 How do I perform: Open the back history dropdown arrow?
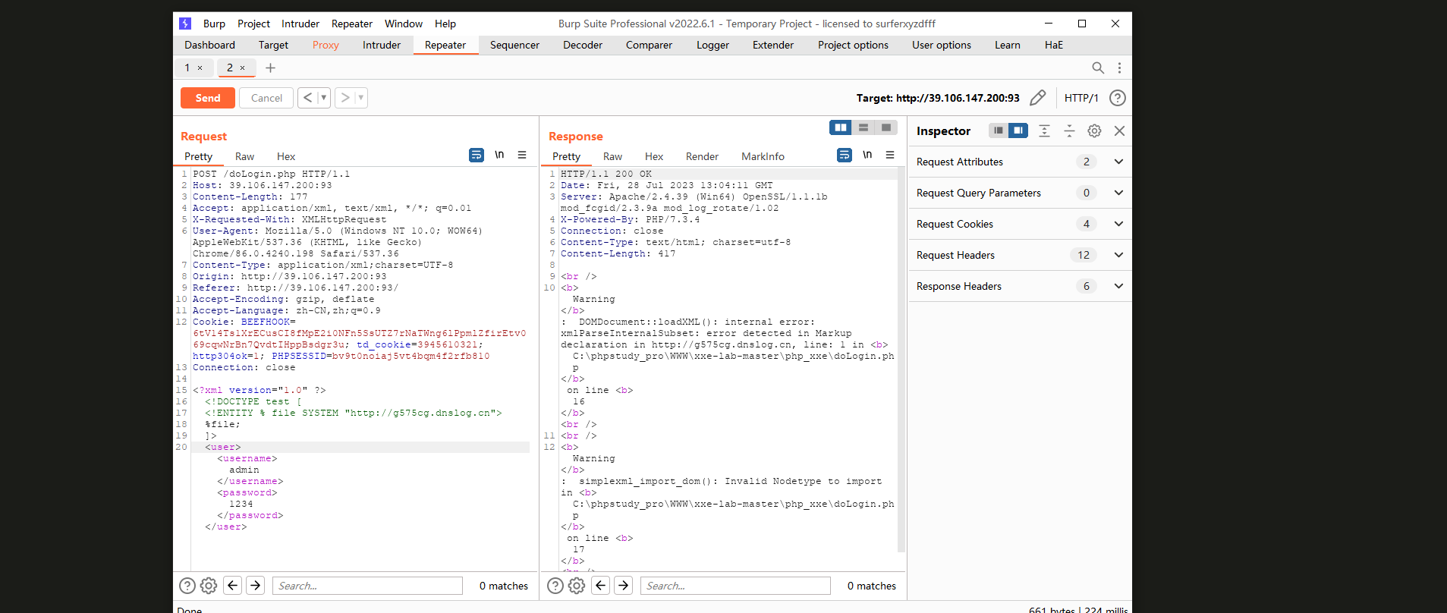(x=324, y=97)
